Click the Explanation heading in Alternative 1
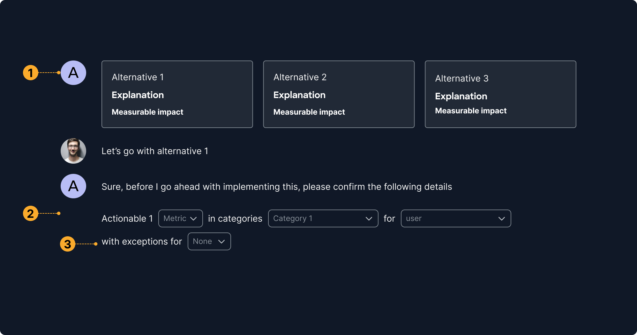This screenshot has height=335, width=637. point(138,95)
